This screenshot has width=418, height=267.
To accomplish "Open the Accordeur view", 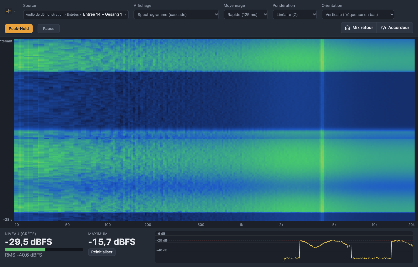I will [395, 28].
